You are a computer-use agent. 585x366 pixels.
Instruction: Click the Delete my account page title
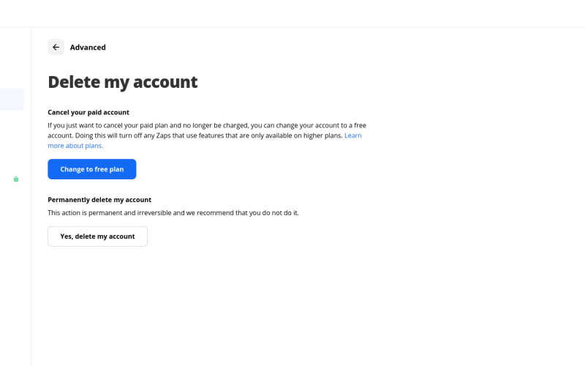123,82
